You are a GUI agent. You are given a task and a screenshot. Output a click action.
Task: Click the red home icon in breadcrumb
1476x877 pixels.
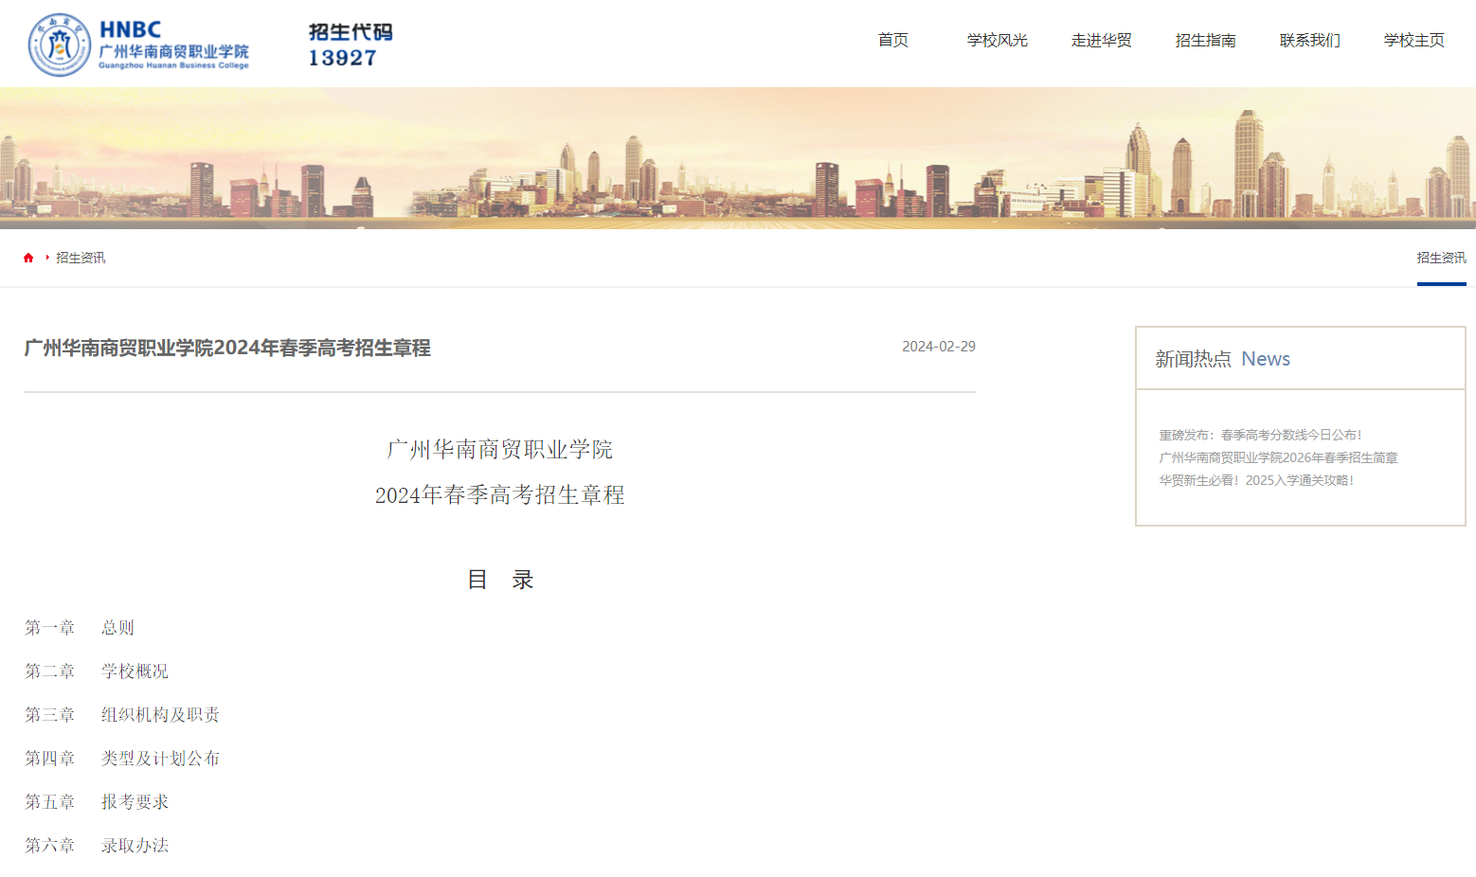coord(27,257)
